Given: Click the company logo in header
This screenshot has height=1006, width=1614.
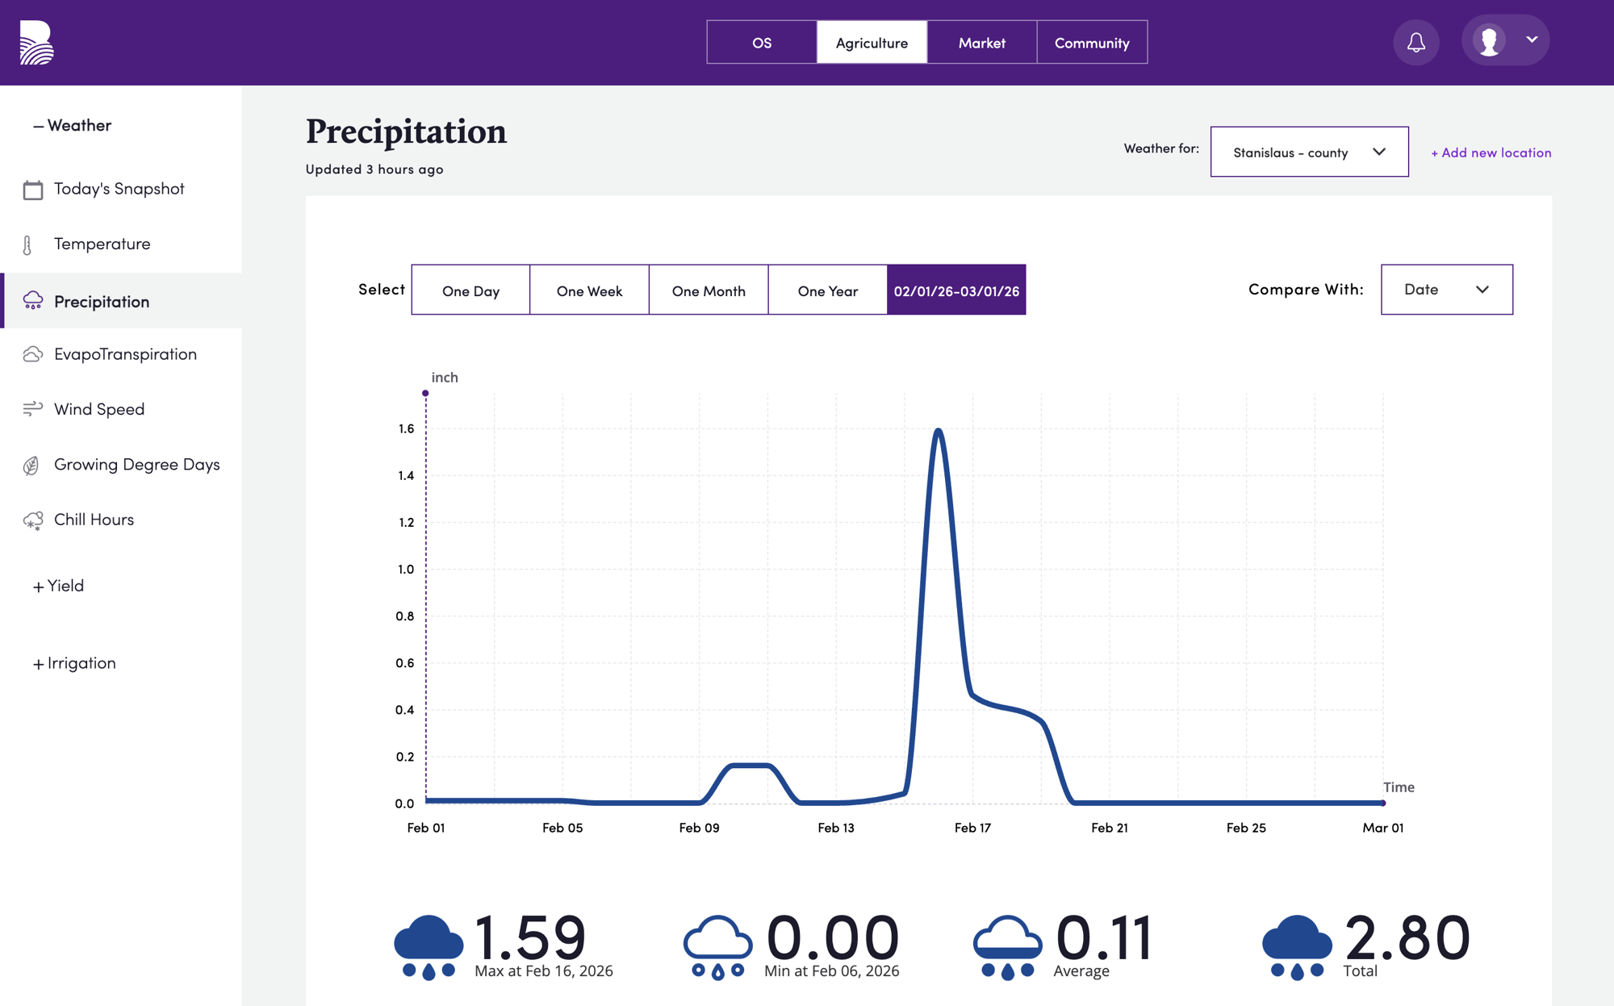Looking at the screenshot, I should click(x=36, y=43).
